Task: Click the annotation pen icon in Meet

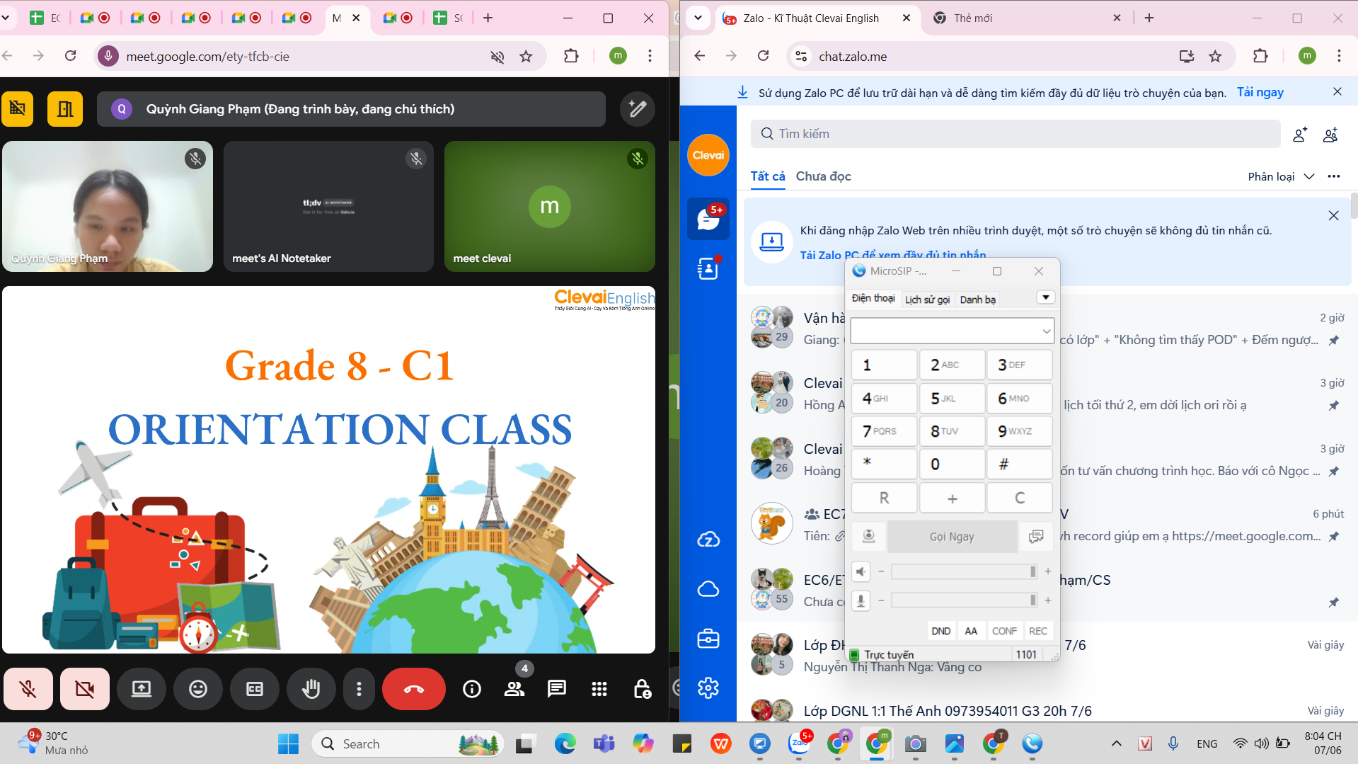Action: click(638, 109)
